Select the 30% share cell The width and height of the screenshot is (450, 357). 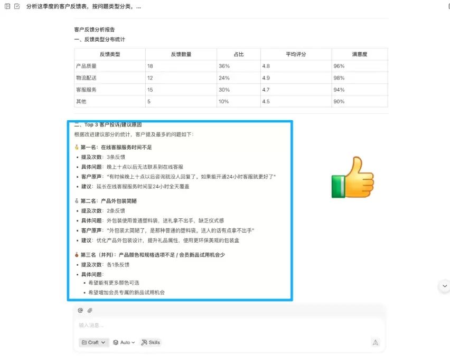pos(239,90)
